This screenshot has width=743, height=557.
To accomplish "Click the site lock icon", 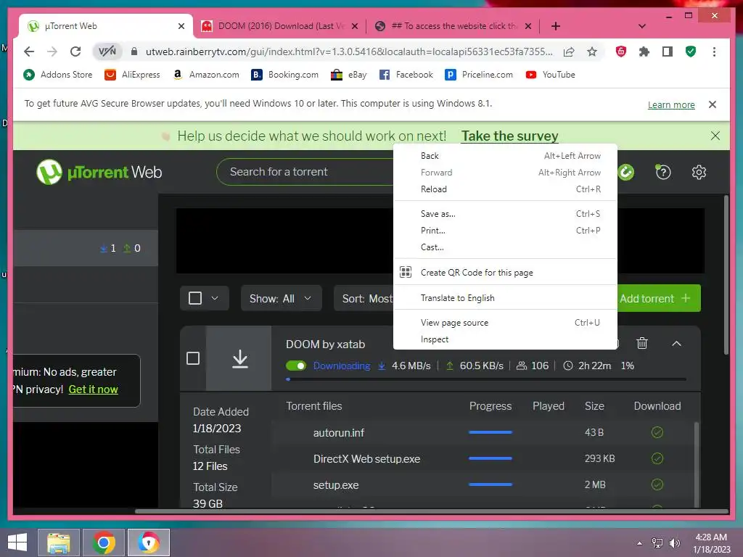I will click(134, 51).
